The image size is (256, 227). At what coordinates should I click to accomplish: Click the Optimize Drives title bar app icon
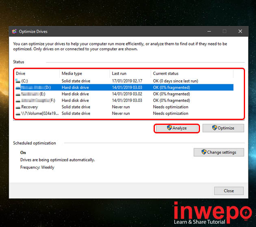tap(14, 31)
